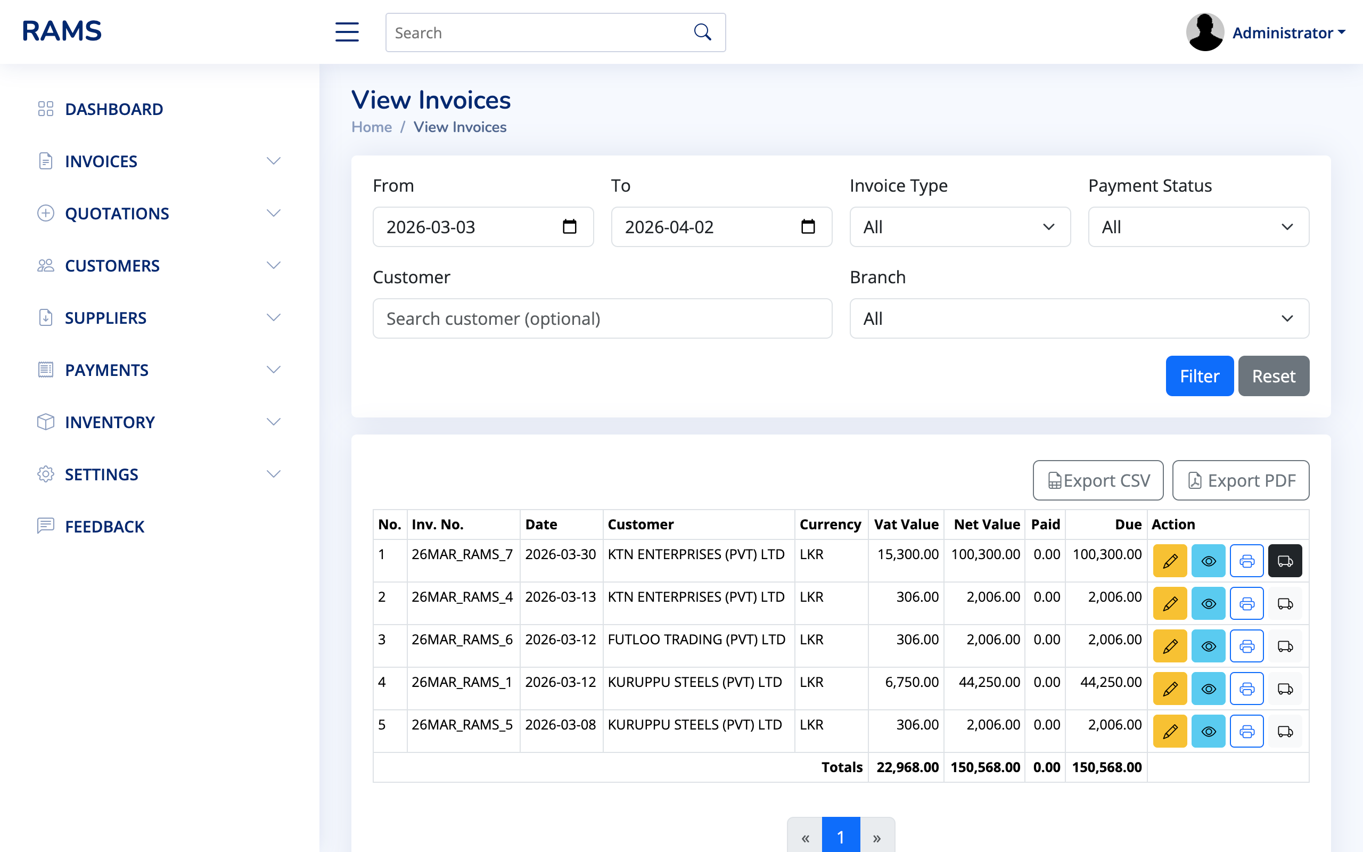Select page 1 in the pagination control
Image resolution: width=1363 pixels, height=852 pixels.
(840, 837)
